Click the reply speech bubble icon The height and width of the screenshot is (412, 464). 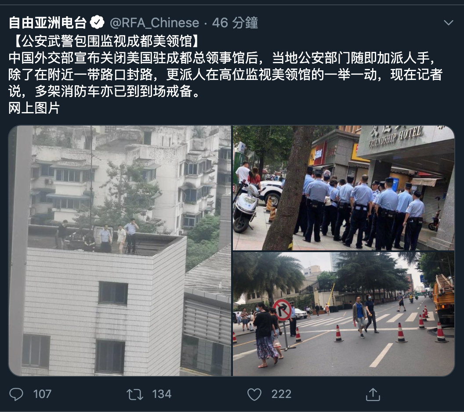coord(16,394)
